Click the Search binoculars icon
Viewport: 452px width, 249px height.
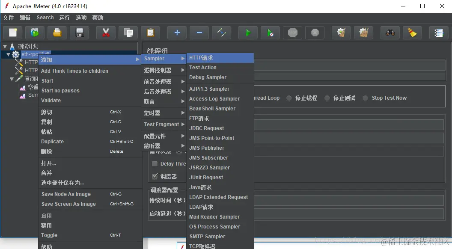[390, 33]
